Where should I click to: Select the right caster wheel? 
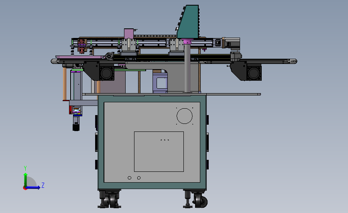coord(201,201)
